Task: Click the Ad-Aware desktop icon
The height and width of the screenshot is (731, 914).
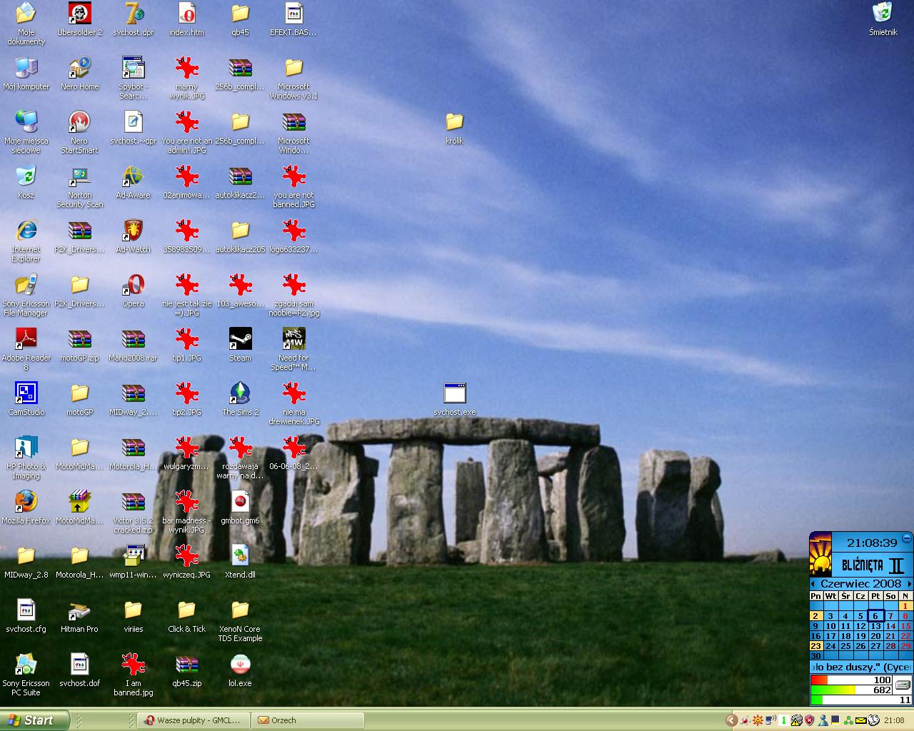Action: (134, 176)
